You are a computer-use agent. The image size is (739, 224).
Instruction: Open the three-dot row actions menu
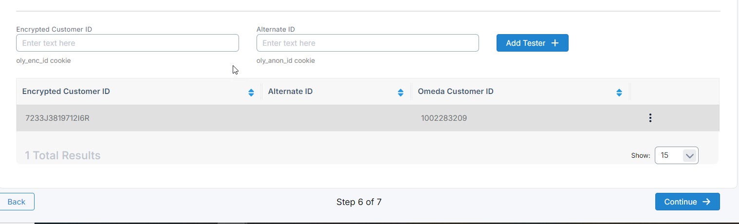pyautogui.click(x=650, y=118)
